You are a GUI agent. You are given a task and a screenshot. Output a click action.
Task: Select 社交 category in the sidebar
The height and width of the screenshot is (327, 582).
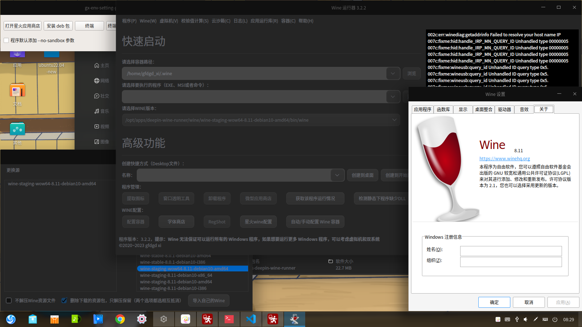click(x=101, y=96)
